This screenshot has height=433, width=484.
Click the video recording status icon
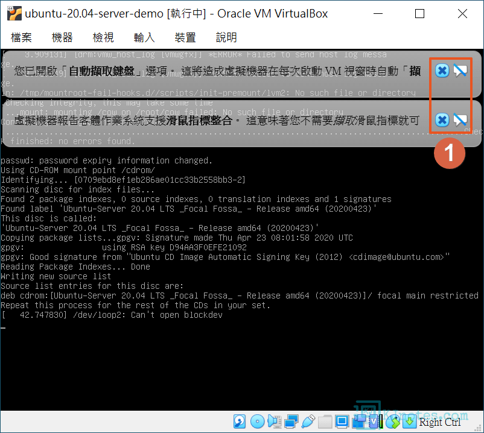click(x=358, y=422)
